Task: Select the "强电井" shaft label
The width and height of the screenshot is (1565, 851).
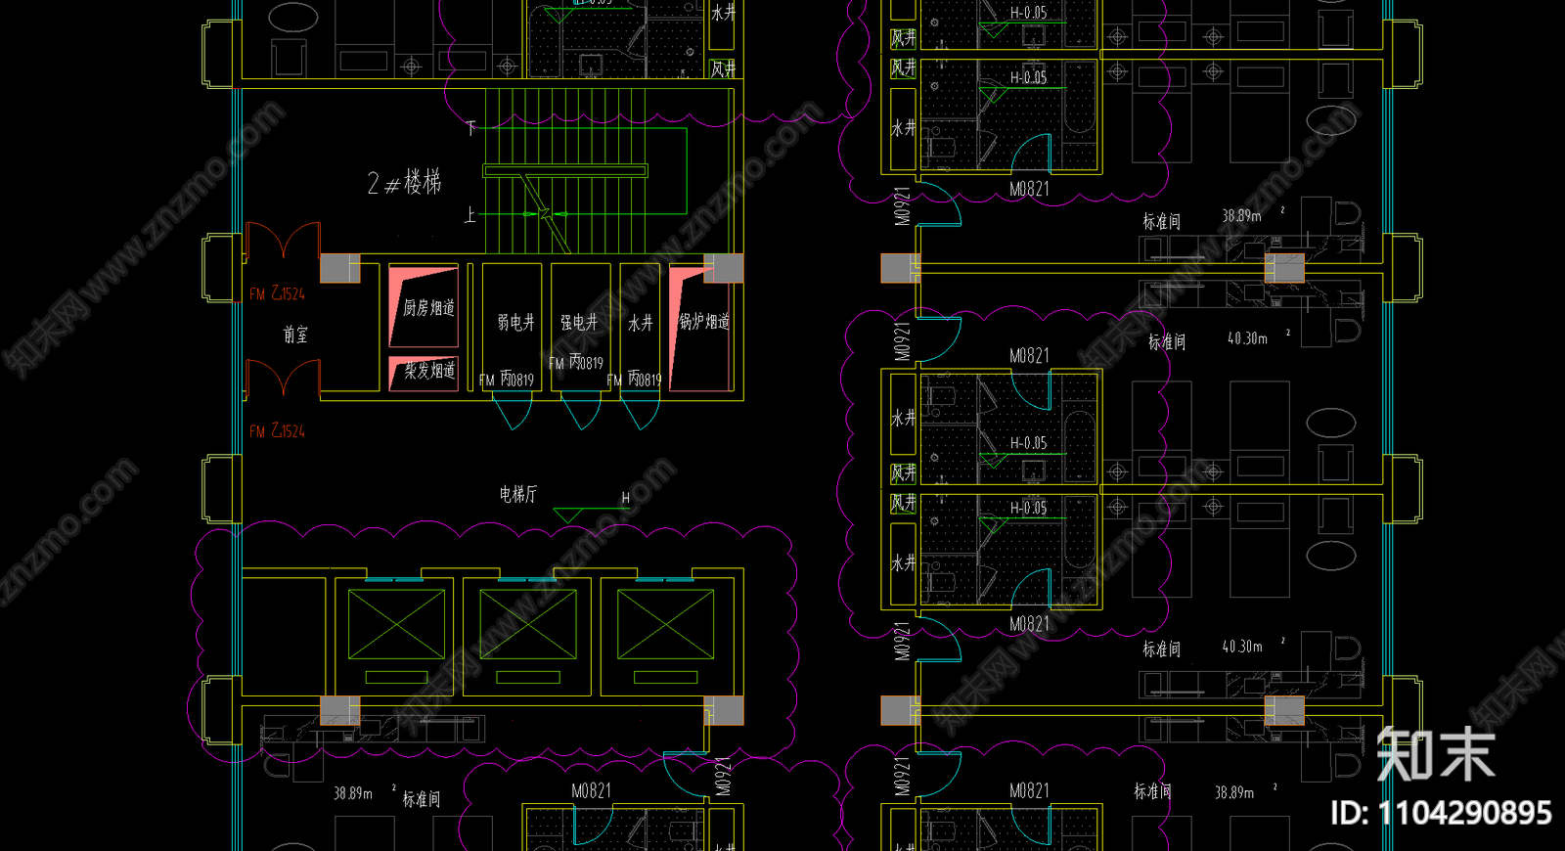Action: 578,322
